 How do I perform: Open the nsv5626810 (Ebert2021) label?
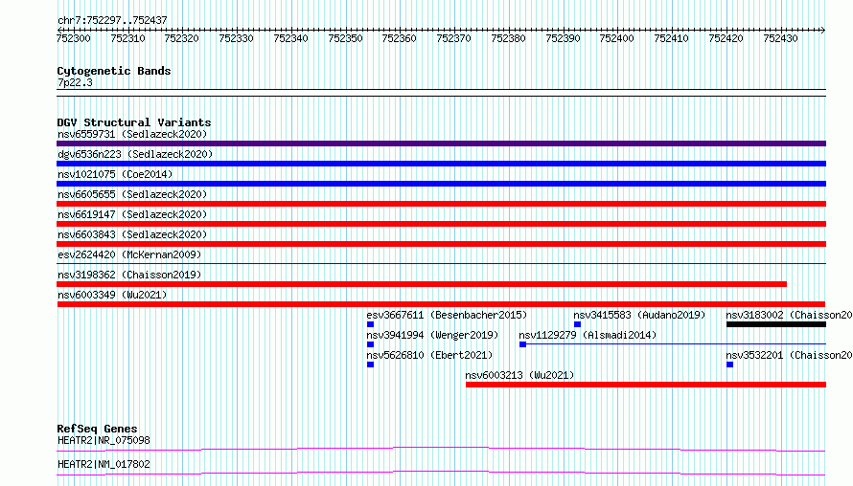(429, 355)
